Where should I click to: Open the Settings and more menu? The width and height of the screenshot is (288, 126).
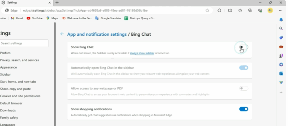(280, 10)
